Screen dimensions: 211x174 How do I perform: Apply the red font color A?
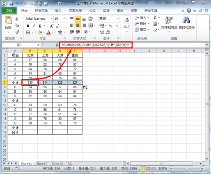(48, 32)
